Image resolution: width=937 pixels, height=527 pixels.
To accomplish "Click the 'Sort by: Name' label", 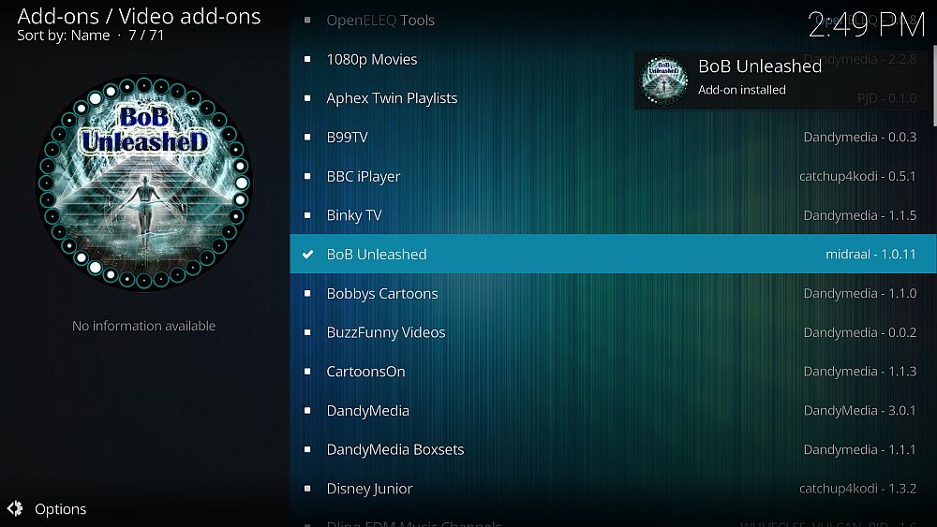I will (64, 36).
